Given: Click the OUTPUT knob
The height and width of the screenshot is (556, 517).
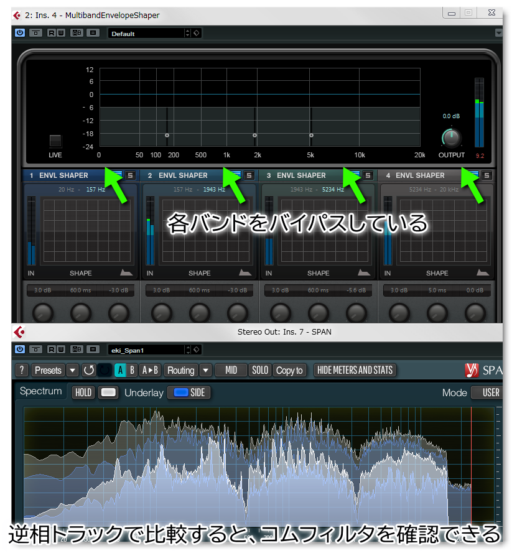Looking at the screenshot, I should [x=451, y=138].
